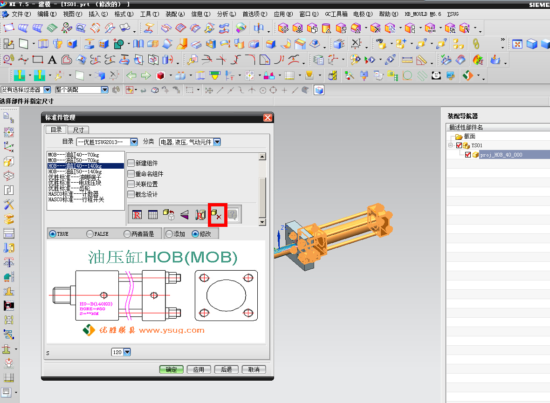Open the 编辑(E) menu
The height and width of the screenshot is (403, 550).
(x=47, y=14)
